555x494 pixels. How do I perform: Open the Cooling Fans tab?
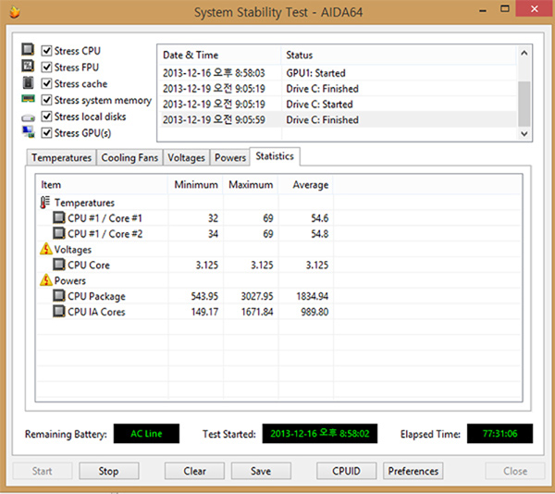(129, 157)
